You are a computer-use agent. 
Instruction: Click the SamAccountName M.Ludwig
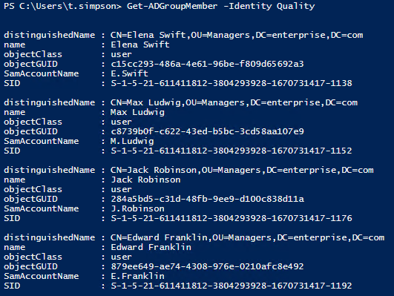132,141
